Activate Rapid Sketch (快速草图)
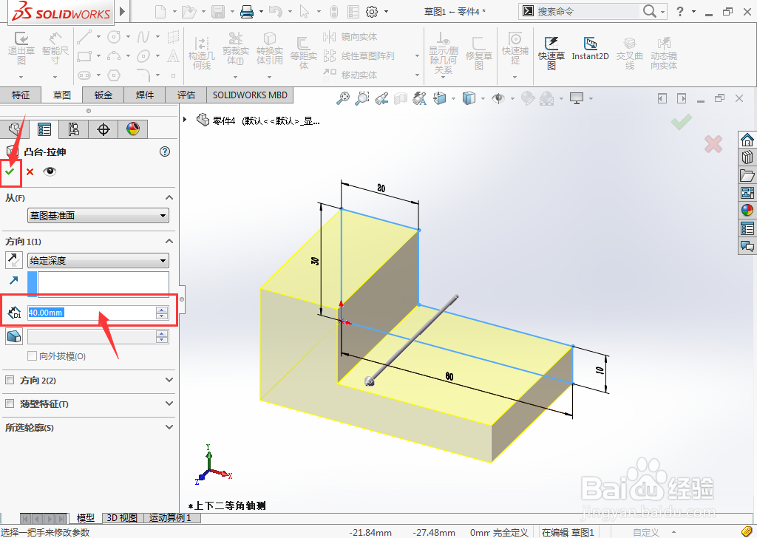The image size is (757, 538). pos(551,52)
